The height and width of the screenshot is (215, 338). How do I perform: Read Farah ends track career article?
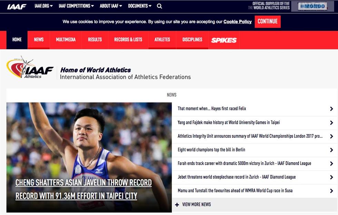coord(244,164)
